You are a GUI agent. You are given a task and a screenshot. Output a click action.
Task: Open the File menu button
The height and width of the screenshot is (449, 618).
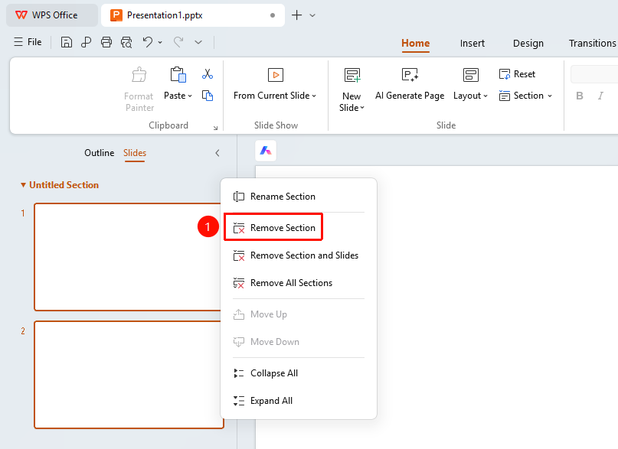tap(28, 42)
